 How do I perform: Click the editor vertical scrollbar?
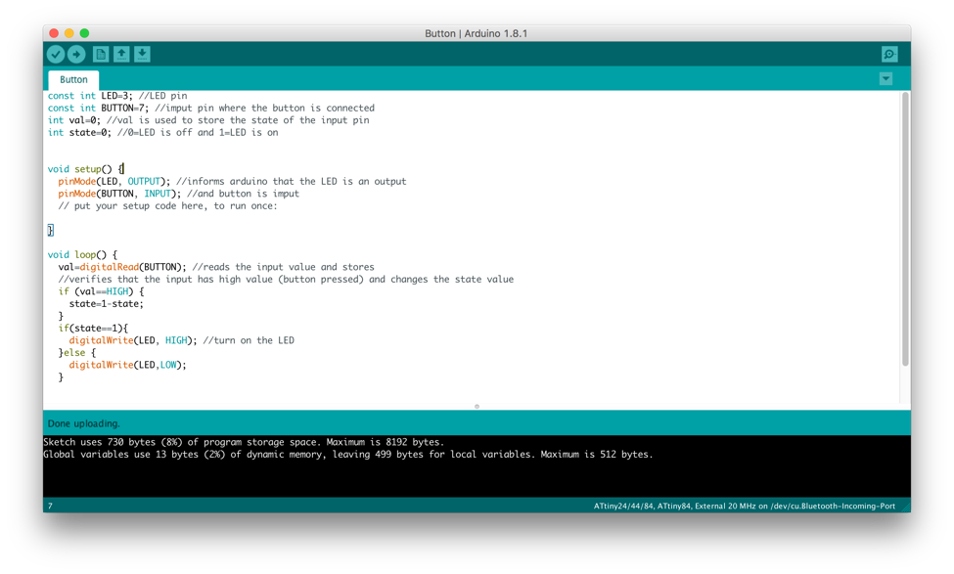click(905, 229)
